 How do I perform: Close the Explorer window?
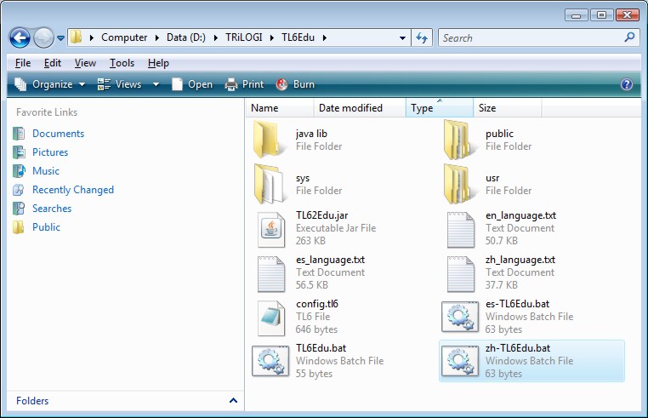click(628, 15)
